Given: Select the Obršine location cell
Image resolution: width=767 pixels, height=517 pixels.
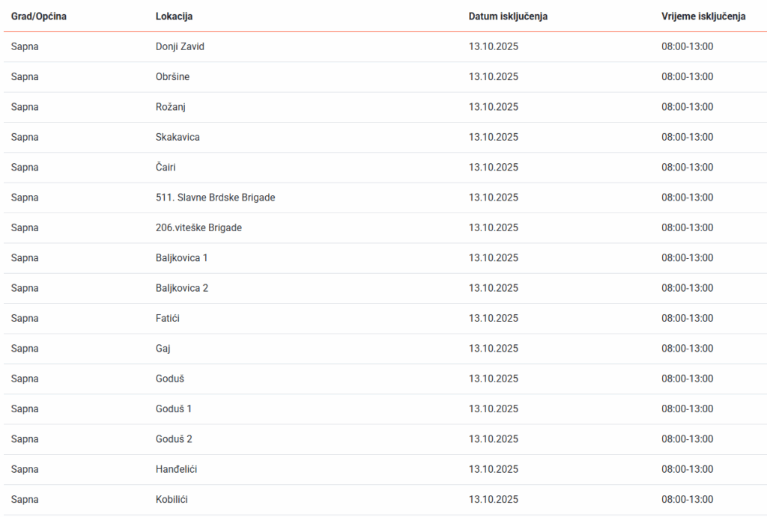Looking at the screenshot, I should [172, 76].
